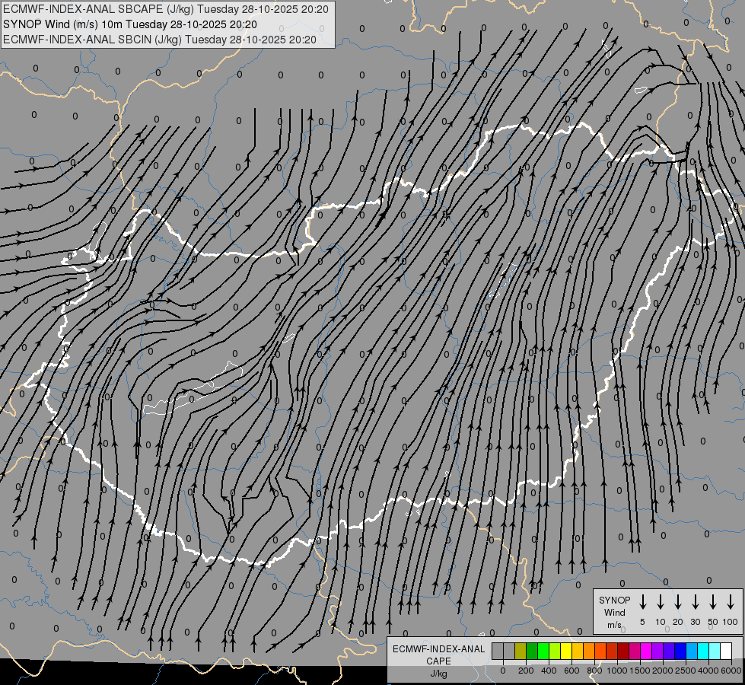This screenshot has height=685, width=745.
Task: Select the olive CAPE legend swatch
Action: pyautogui.click(x=521, y=651)
